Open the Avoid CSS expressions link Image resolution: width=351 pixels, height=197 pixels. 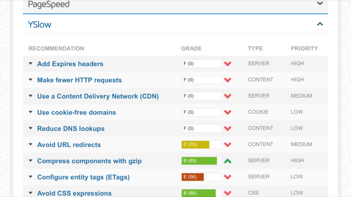click(74, 193)
